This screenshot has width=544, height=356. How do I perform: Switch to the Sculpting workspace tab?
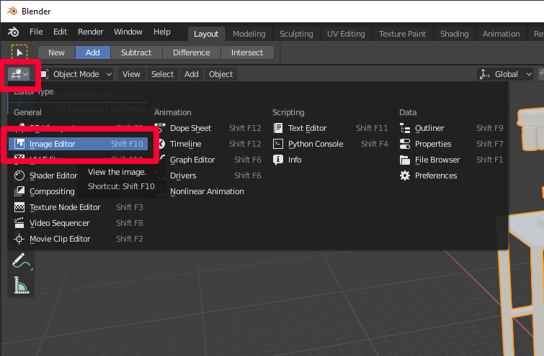point(296,34)
